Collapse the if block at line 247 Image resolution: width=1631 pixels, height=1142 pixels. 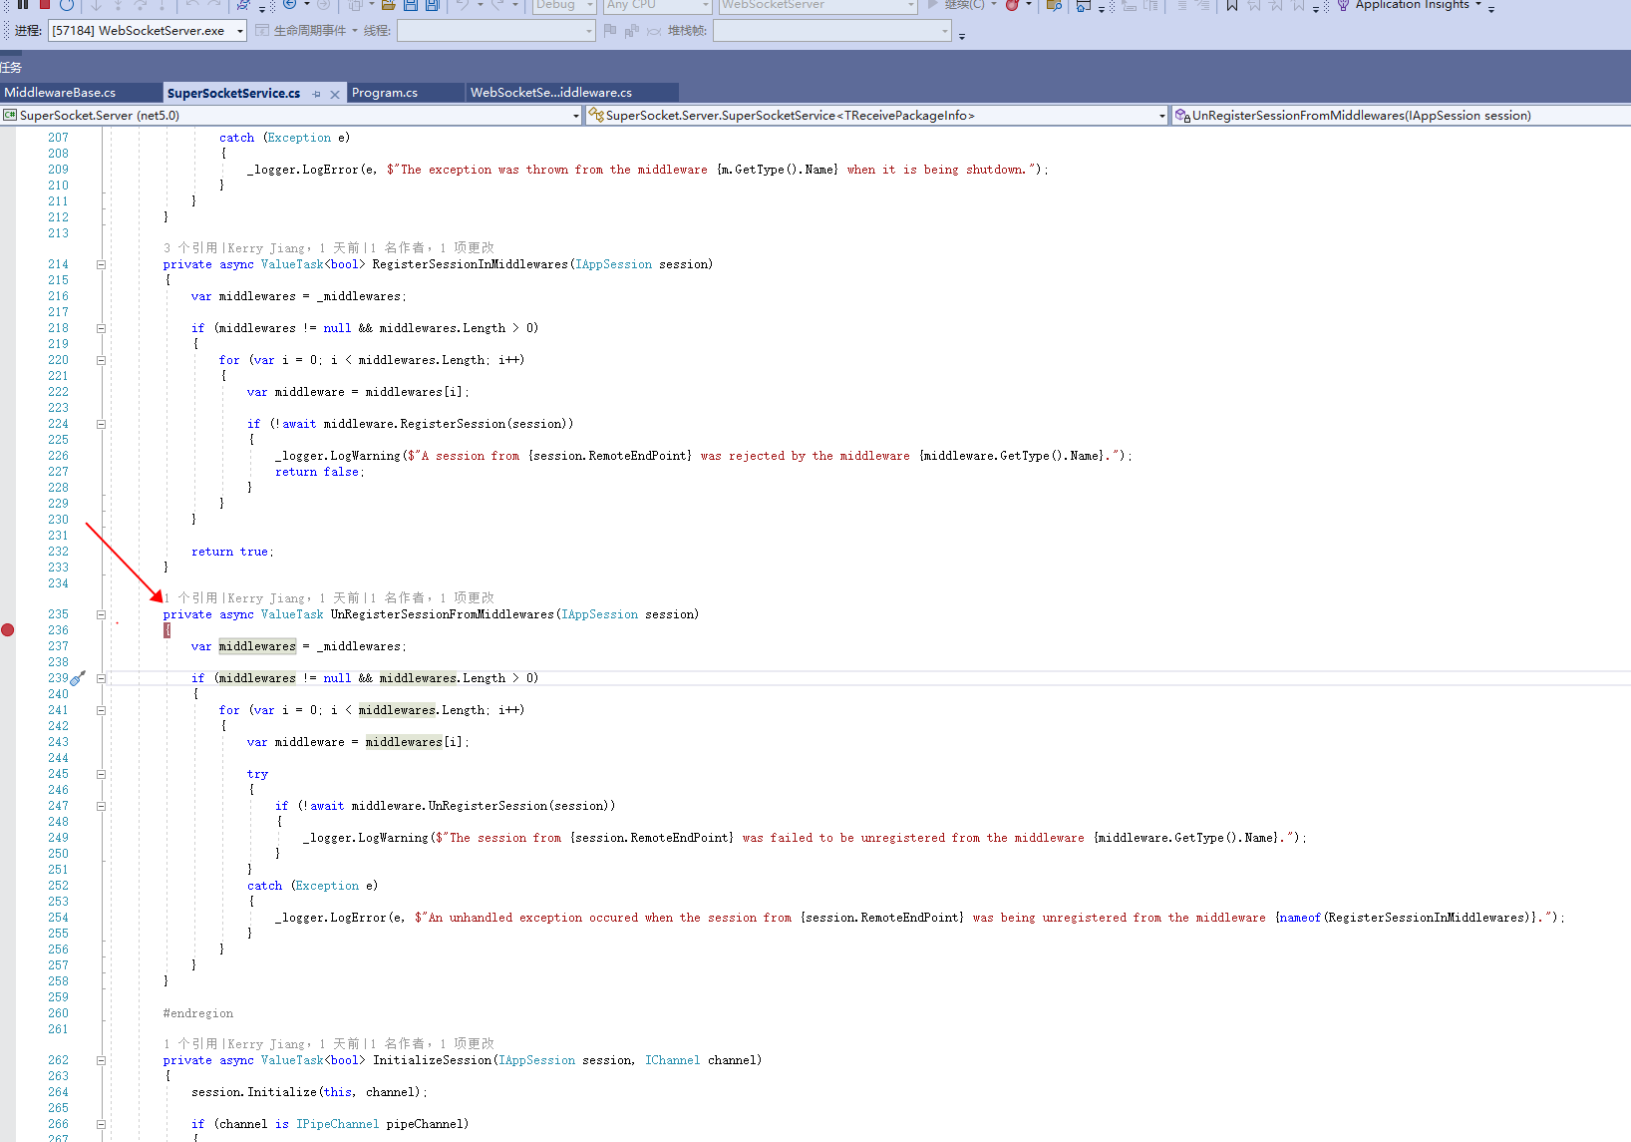(101, 806)
